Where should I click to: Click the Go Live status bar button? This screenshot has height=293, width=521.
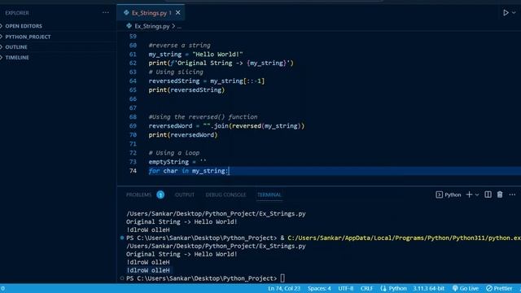[x=466, y=288]
